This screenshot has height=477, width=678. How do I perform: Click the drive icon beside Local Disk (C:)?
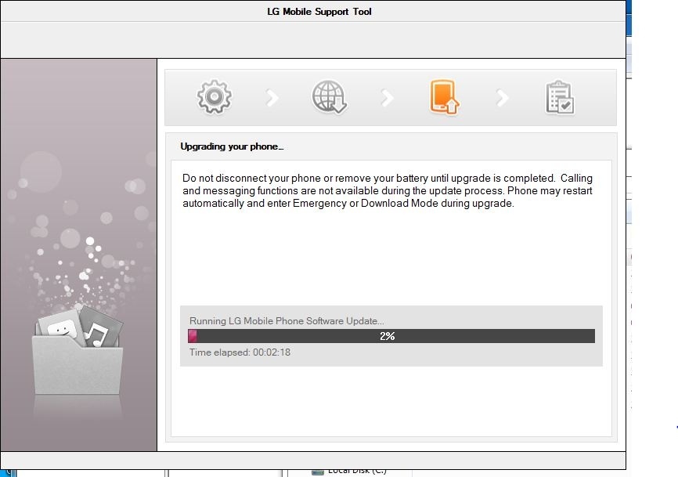point(318,472)
